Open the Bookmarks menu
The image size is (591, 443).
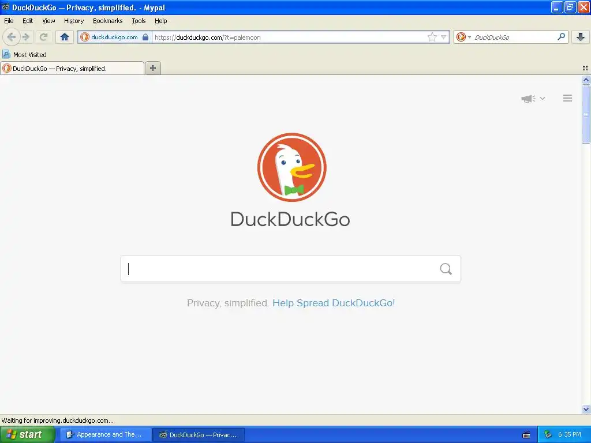[108, 21]
